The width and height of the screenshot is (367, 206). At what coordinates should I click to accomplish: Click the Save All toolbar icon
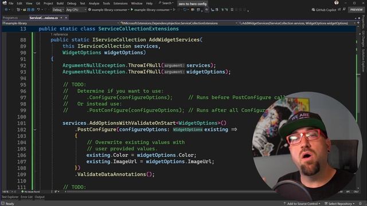pos(33,10)
